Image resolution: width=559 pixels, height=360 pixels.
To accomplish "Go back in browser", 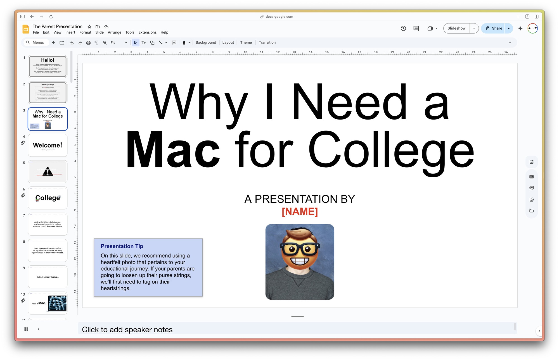I will (32, 16).
